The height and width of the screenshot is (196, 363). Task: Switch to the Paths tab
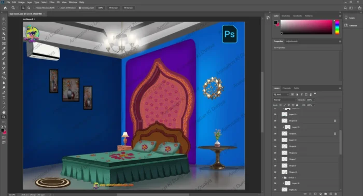[x=296, y=88]
